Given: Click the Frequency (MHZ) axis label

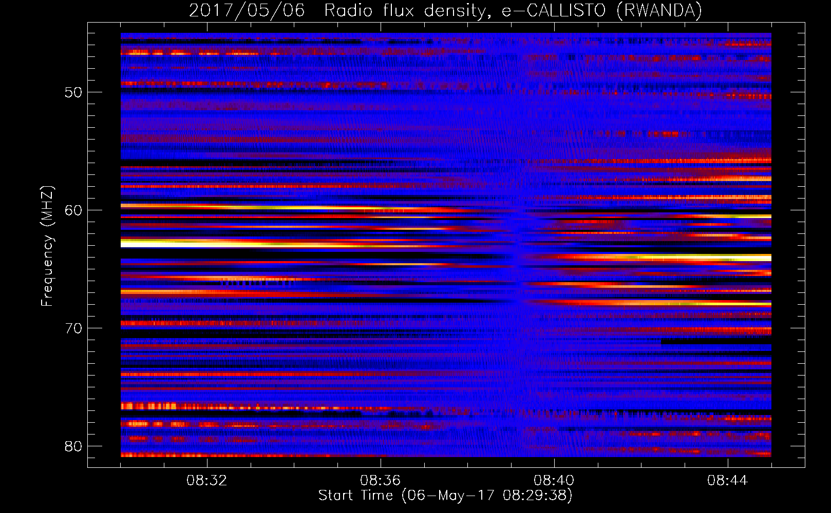Looking at the screenshot, I should click(x=47, y=246).
